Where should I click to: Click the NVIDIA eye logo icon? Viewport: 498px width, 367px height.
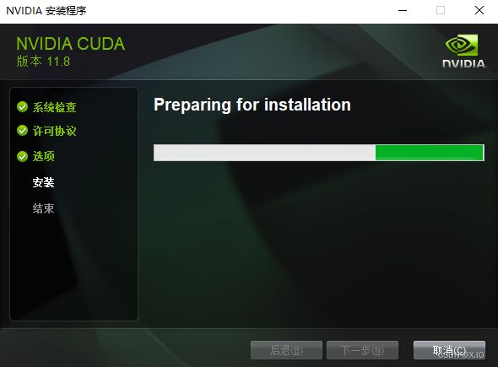pos(462,45)
